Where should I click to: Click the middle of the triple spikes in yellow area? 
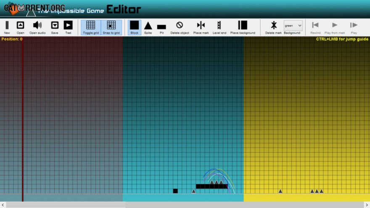click(317, 191)
